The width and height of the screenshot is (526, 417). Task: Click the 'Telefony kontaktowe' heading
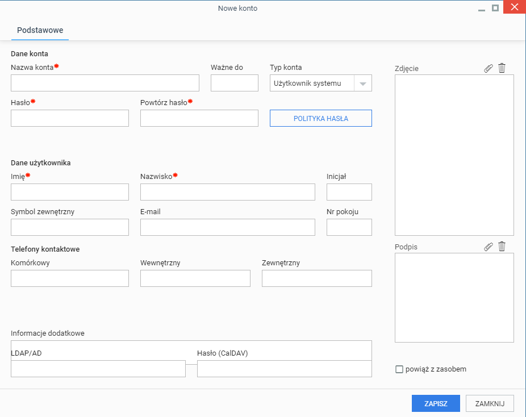tap(45, 249)
